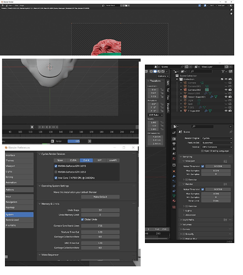The width and height of the screenshot is (243, 275).
Task: Open the Interface preferences tab
Action: tap(19, 155)
